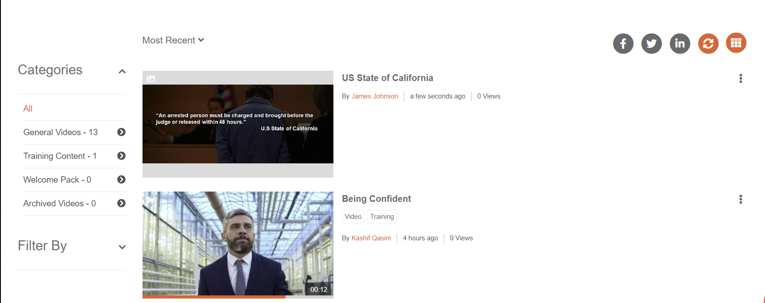Click the arrow beside Welcome Pack
Image resolution: width=765 pixels, height=303 pixels.
coord(121,179)
